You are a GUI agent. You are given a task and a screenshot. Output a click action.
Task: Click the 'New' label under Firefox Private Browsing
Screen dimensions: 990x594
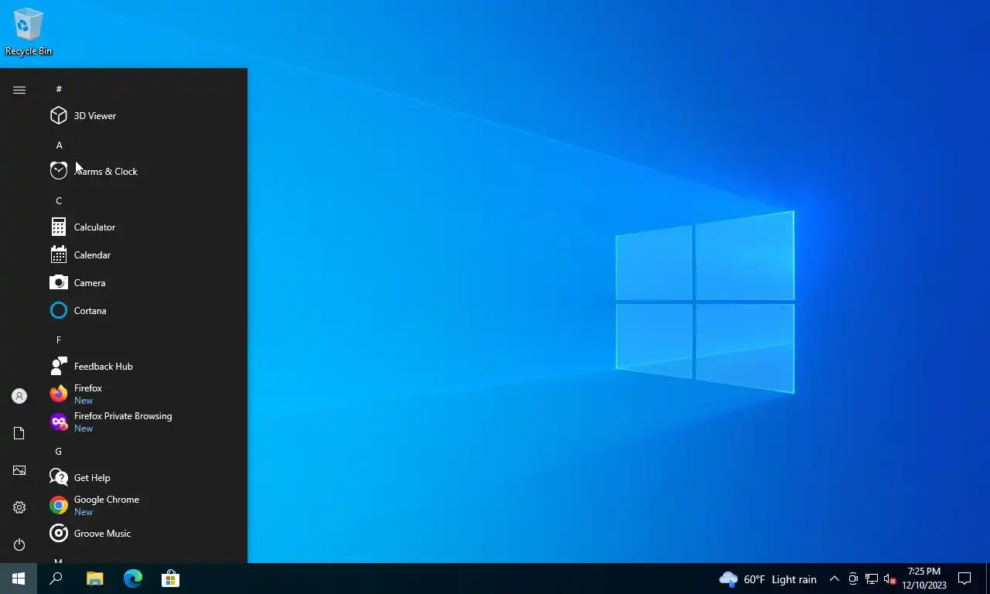(x=84, y=428)
